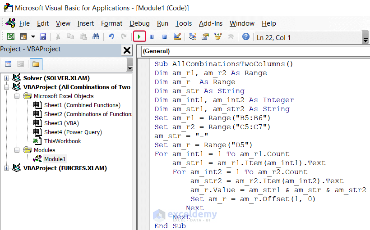
Task: Undo the last action with the arrow
Action: pyautogui.click(x=111, y=36)
